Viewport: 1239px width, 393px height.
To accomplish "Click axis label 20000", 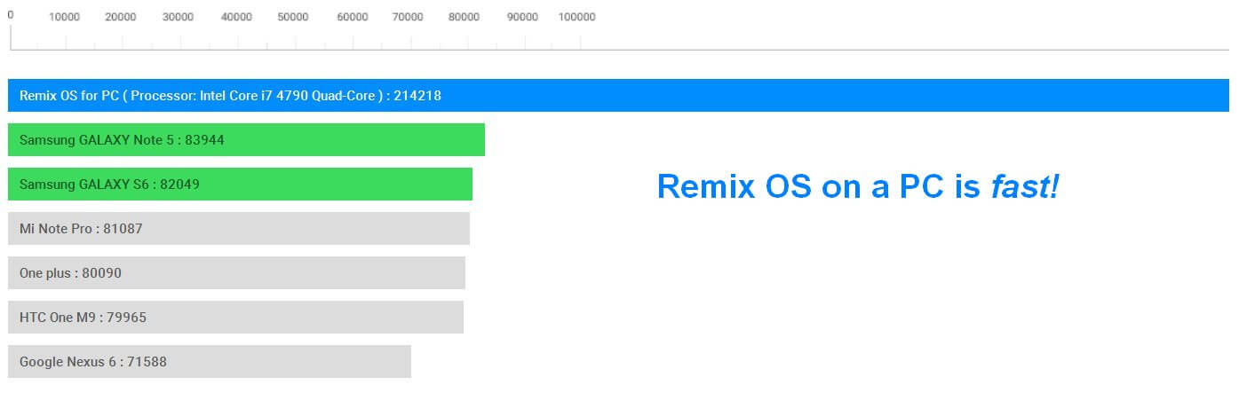I will click(121, 17).
